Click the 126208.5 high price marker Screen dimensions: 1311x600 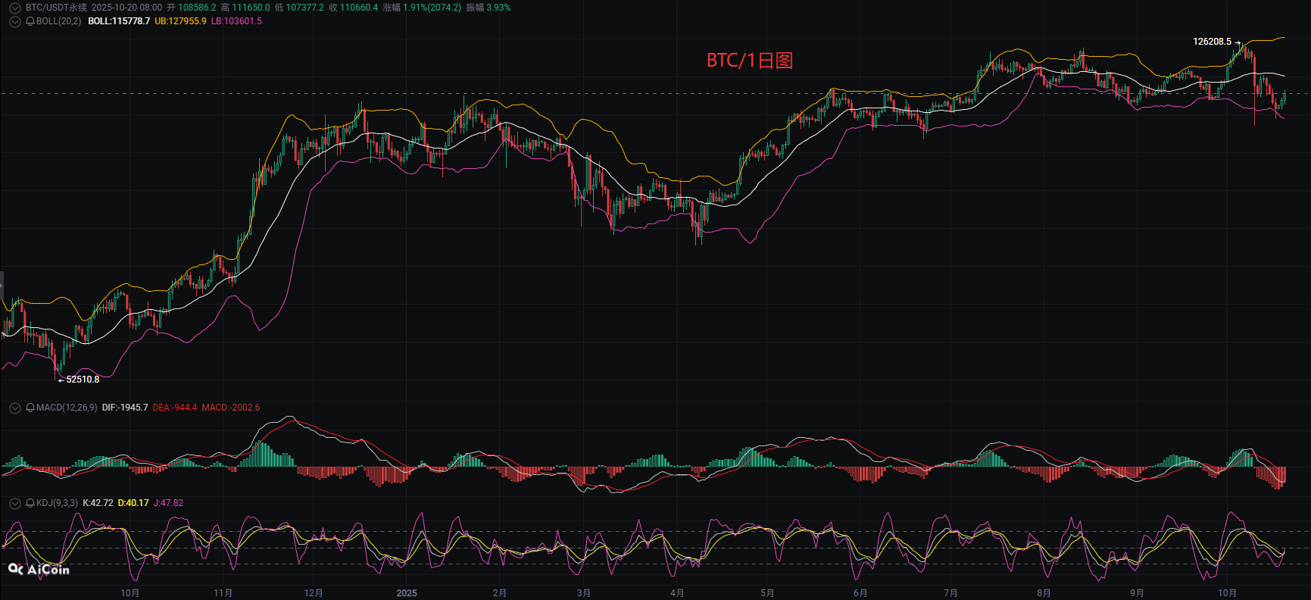(x=1213, y=42)
